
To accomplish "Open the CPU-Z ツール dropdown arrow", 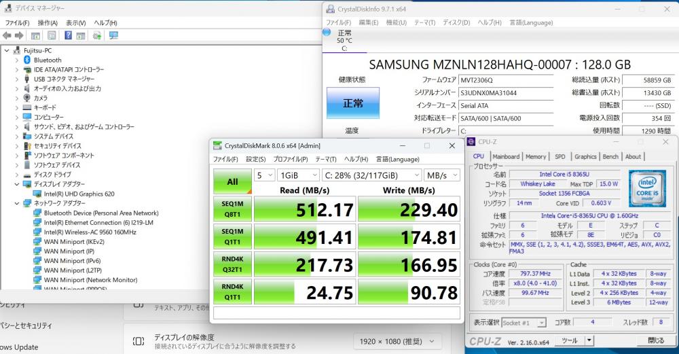I will click(589, 340).
